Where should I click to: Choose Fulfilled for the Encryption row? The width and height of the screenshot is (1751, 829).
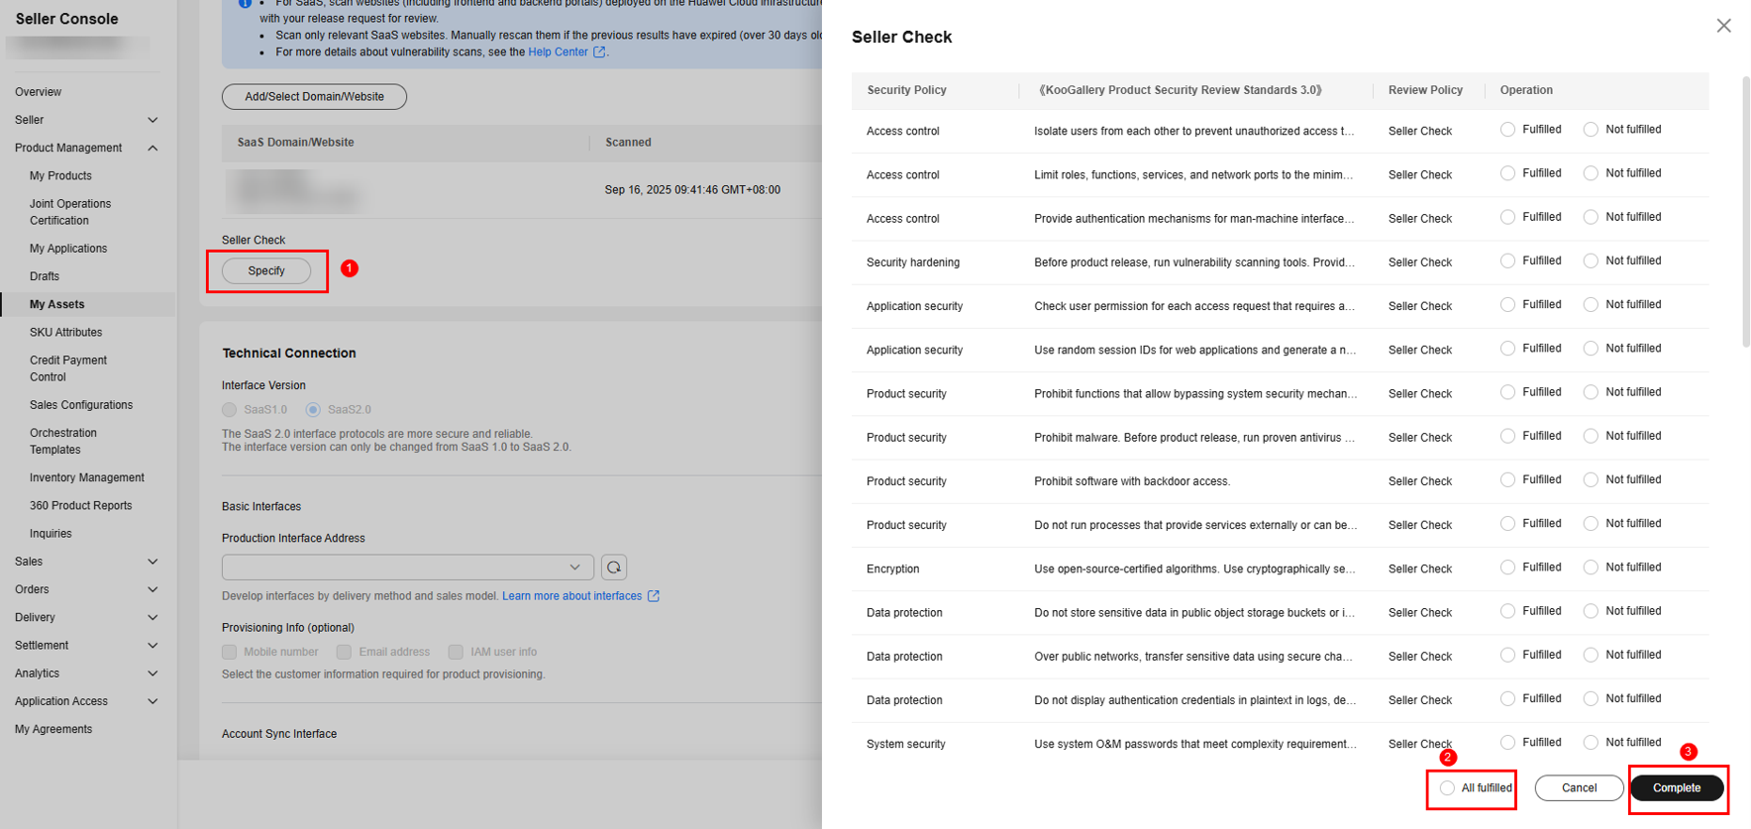1507,568
